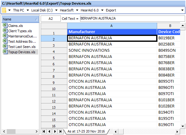Screen dimensions: 186x135
Task: Select the Topup Devices.xls file icon
Action: pyautogui.click(x=5, y=52)
